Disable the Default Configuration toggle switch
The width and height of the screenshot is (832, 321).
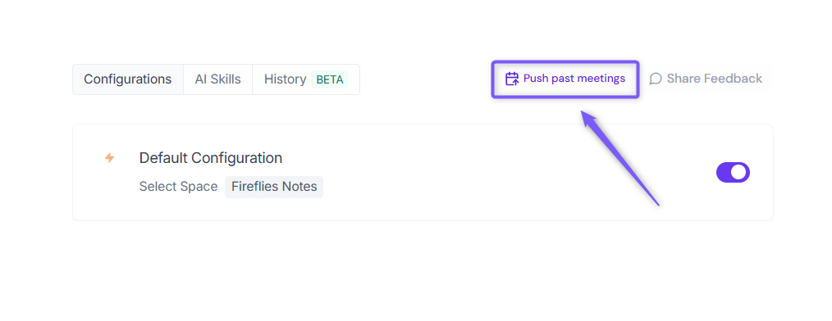coord(733,172)
